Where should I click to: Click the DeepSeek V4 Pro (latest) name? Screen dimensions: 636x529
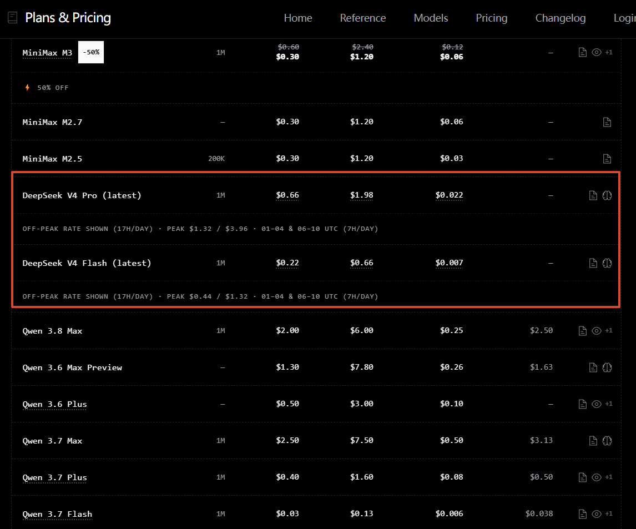82,195
